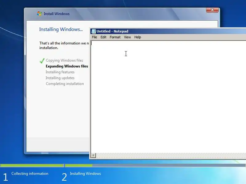Click the "Copying Windows files" step text
246x184 pixels.
(64, 60)
